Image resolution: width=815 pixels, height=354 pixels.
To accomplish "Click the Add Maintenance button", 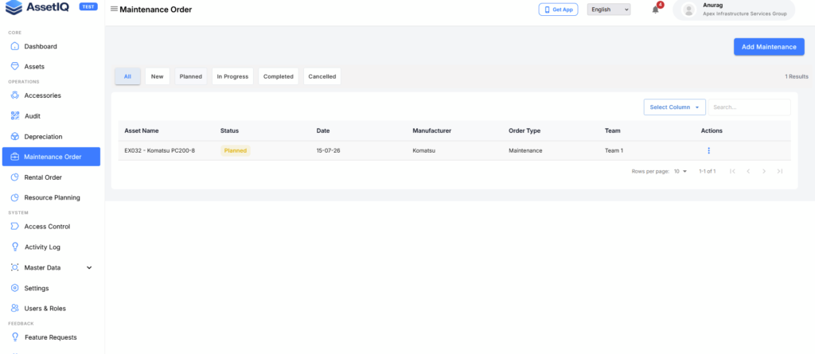I will 769,47.
